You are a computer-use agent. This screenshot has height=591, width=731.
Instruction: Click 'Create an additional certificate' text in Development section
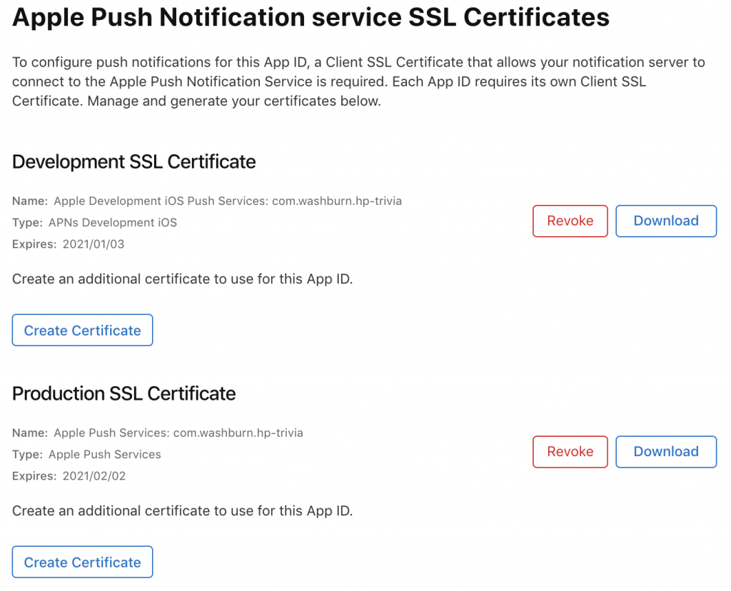[x=182, y=278]
